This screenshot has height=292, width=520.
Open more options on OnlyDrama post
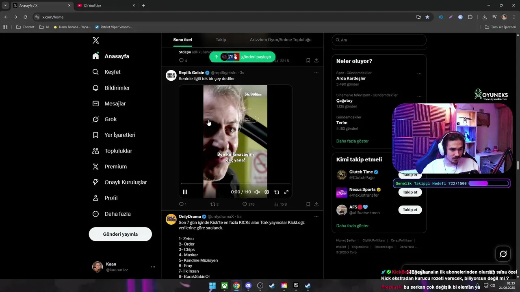316,217
